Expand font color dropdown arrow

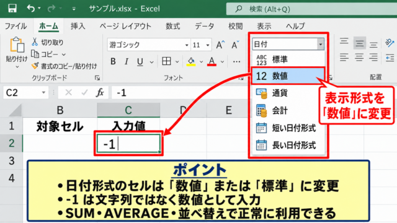pyautogui.click(x=222, y=62)
